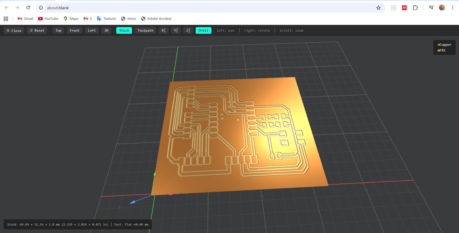459x233 pixels.
Task: Close the 3D preview viewer
Action: click(x=14, y=31)
